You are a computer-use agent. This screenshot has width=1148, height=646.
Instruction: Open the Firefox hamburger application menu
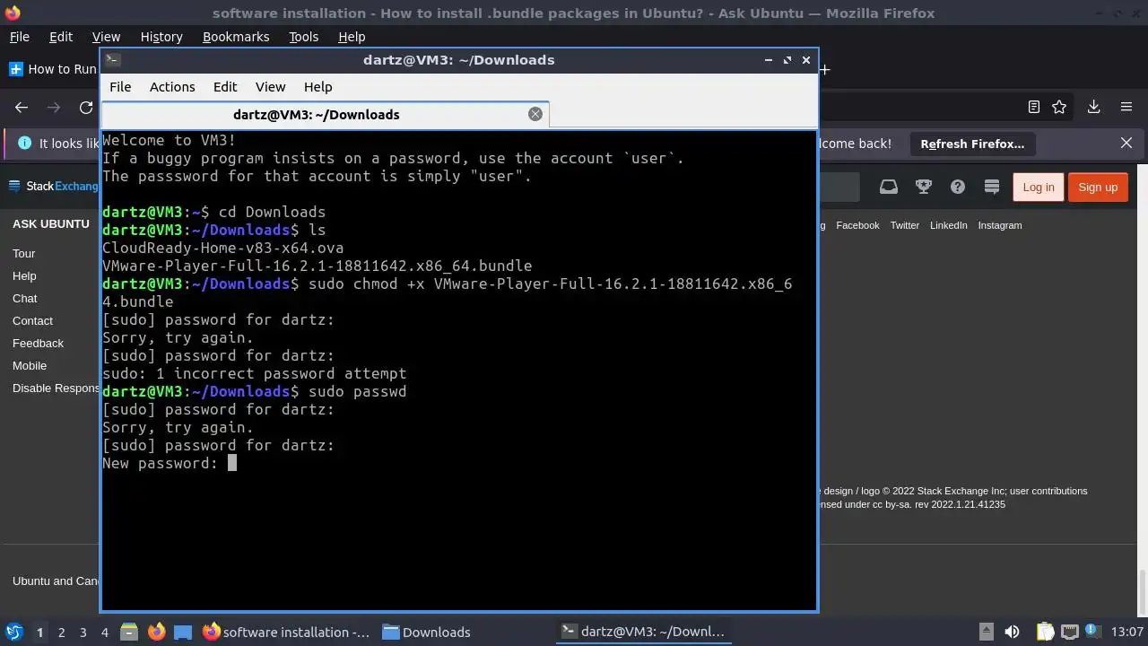click(x=1126, y=107)
